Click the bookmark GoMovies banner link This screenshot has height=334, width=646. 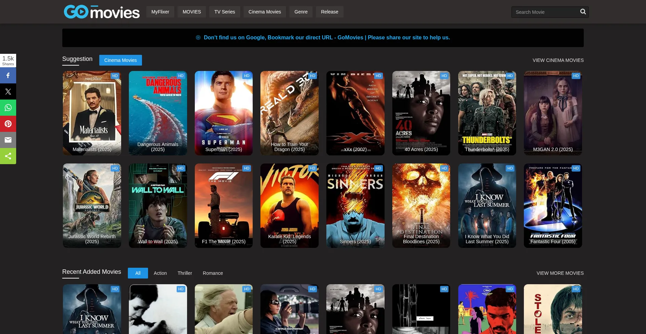click(327, 38)
